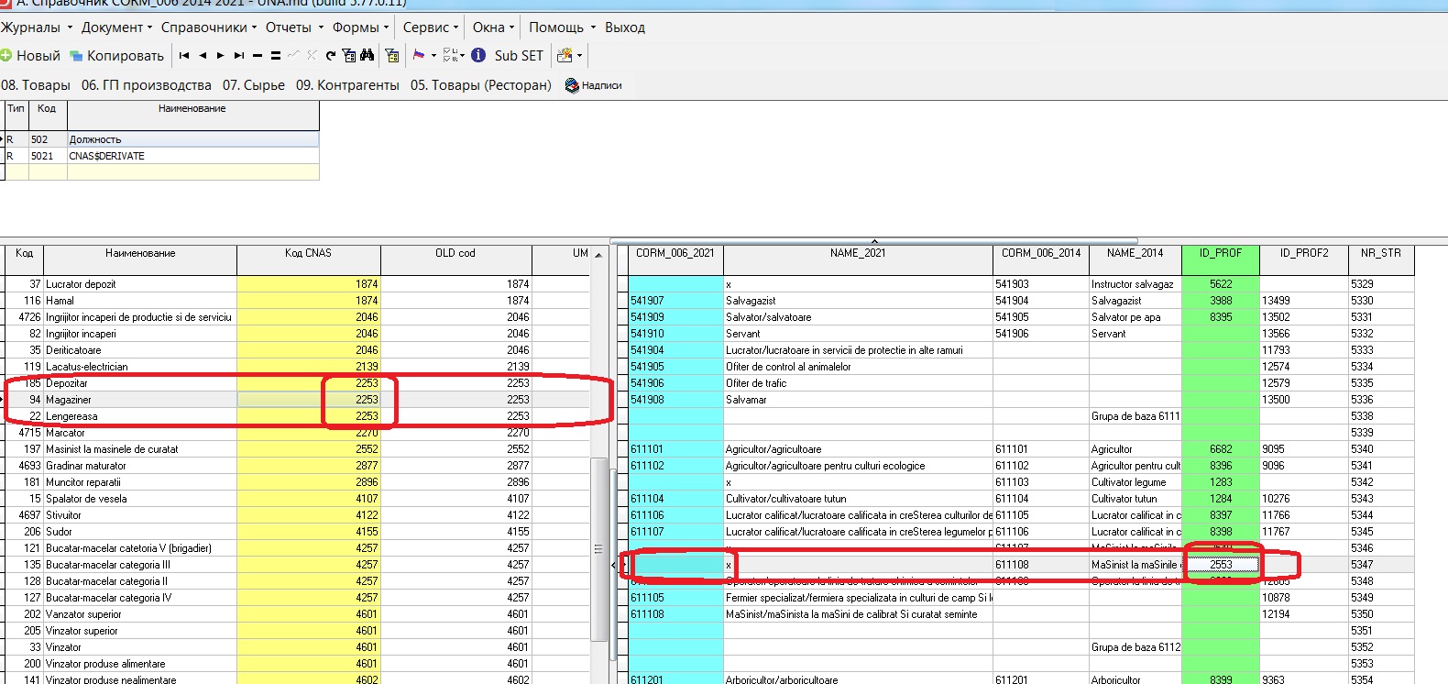Go to the previous record
1448x684 pixels.
tap(203, 55)
